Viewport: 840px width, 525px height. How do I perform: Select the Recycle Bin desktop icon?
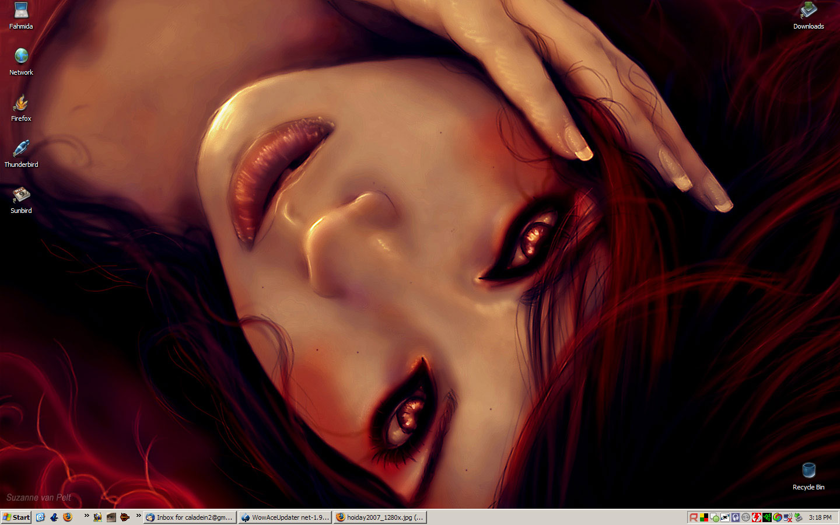(808, 476)
